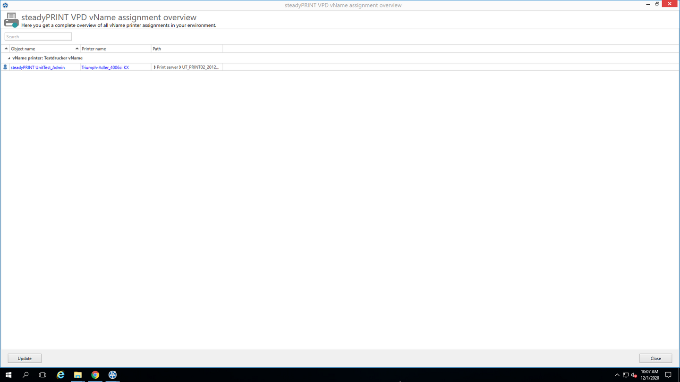The width and height of the screenshot is (680, 382).
Task: Click the Path column header
Action: tap(187, 49)
